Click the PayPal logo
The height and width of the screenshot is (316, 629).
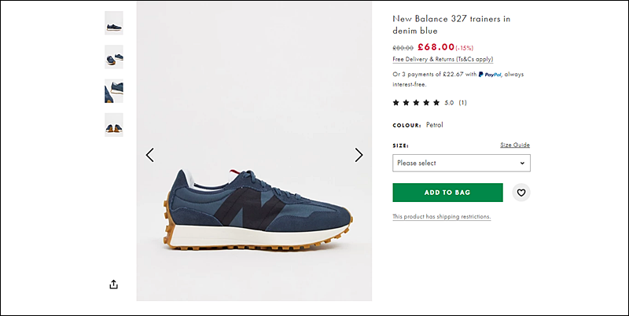[x=490, y=74]
